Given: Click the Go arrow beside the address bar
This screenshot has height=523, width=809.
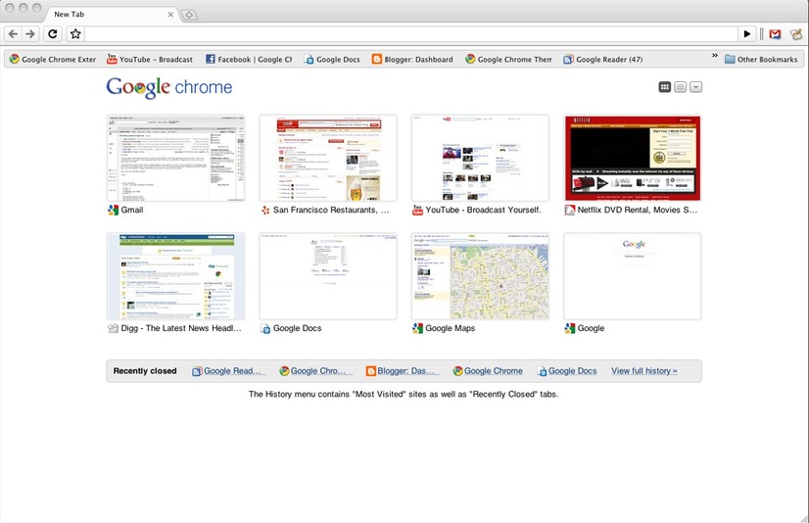Looking at the screenshot, I should [x=746, y=34].
